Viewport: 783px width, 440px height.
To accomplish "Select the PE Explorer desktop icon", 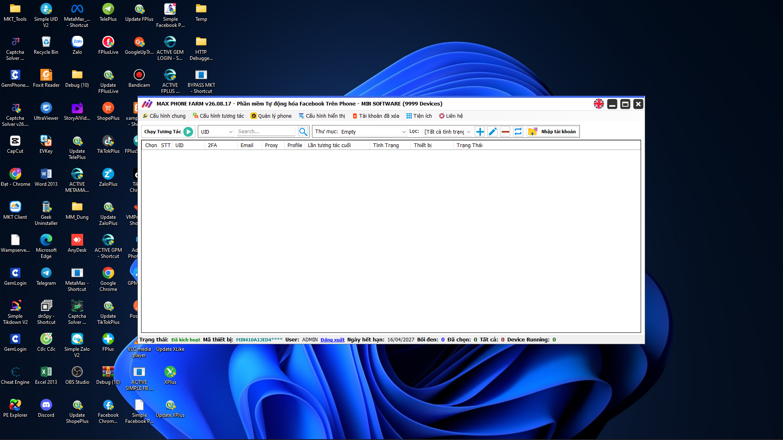I will tap(15, 409).
